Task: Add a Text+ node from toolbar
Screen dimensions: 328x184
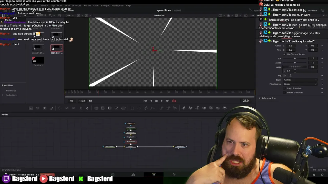Action: point(44,108)
